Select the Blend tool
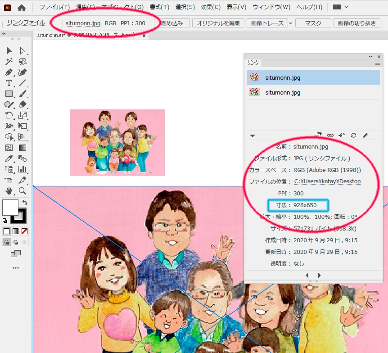 [23, 158]
